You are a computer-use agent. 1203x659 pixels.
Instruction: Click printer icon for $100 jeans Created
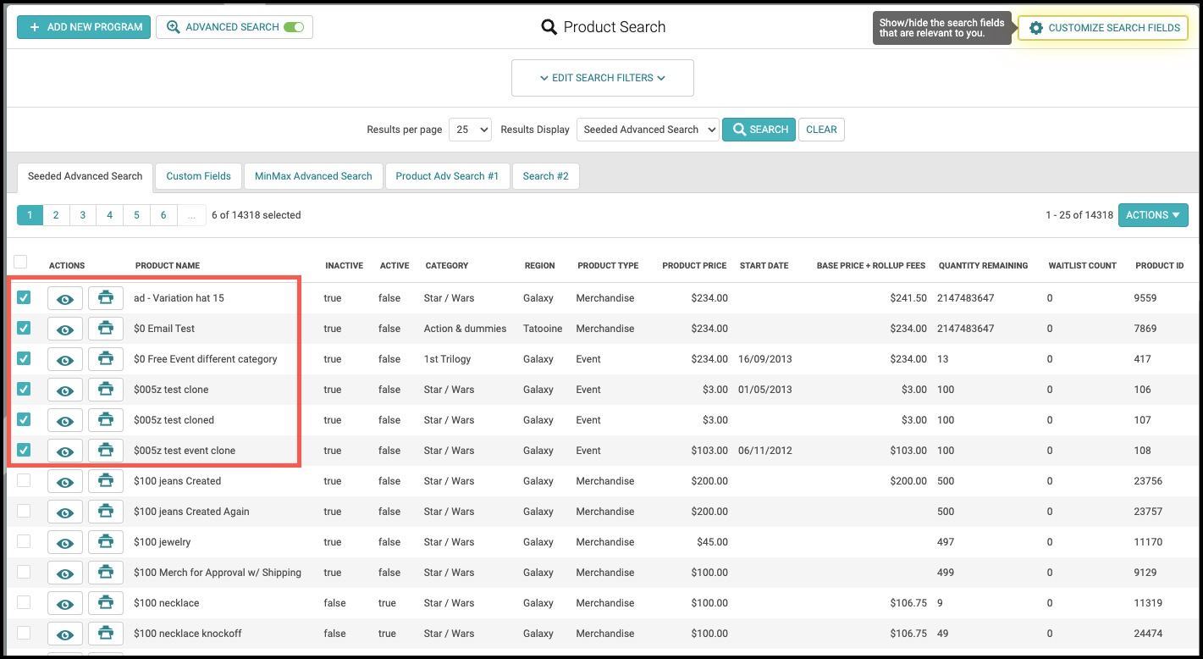[x=106, y=481]
